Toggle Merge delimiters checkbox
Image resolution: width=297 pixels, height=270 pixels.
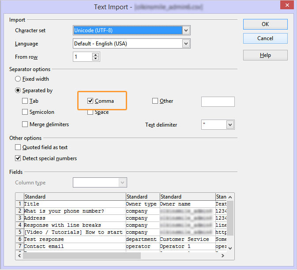click(25, 124)
